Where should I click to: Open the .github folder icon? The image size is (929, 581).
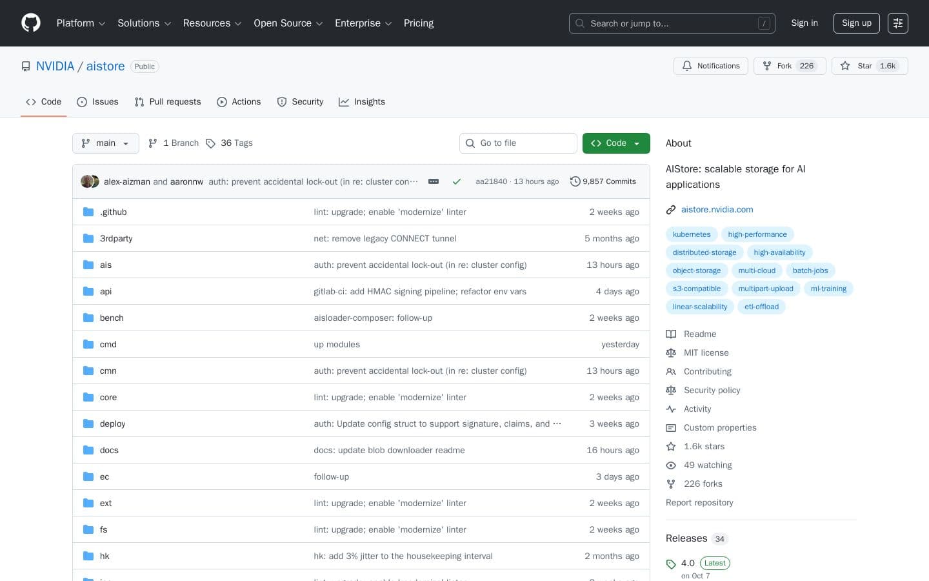click(88, 212)
